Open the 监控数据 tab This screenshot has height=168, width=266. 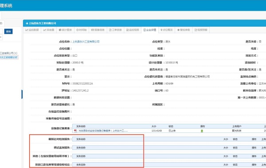coord(32,30)
